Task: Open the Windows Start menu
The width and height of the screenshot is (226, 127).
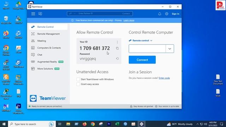Action: 4,124
